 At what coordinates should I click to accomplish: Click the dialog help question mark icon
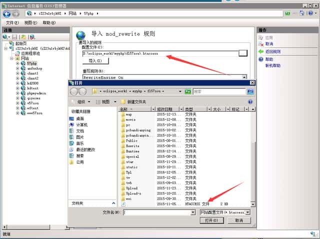(250, 102)
